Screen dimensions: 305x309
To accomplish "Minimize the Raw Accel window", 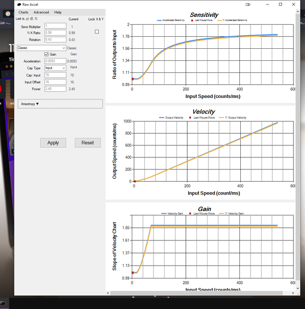I will click(x=267, y=4).
